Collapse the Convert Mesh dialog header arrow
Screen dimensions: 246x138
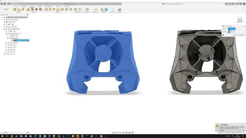[x=244, y=26]
